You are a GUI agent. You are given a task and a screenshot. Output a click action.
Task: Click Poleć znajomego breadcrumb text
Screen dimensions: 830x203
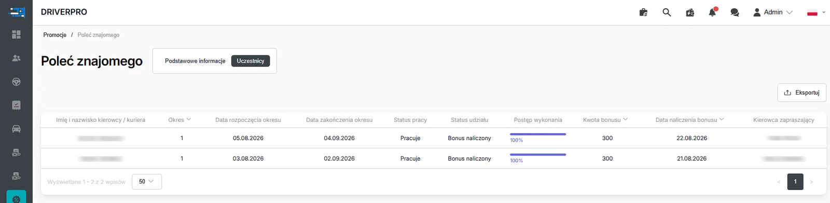(99, 35)
